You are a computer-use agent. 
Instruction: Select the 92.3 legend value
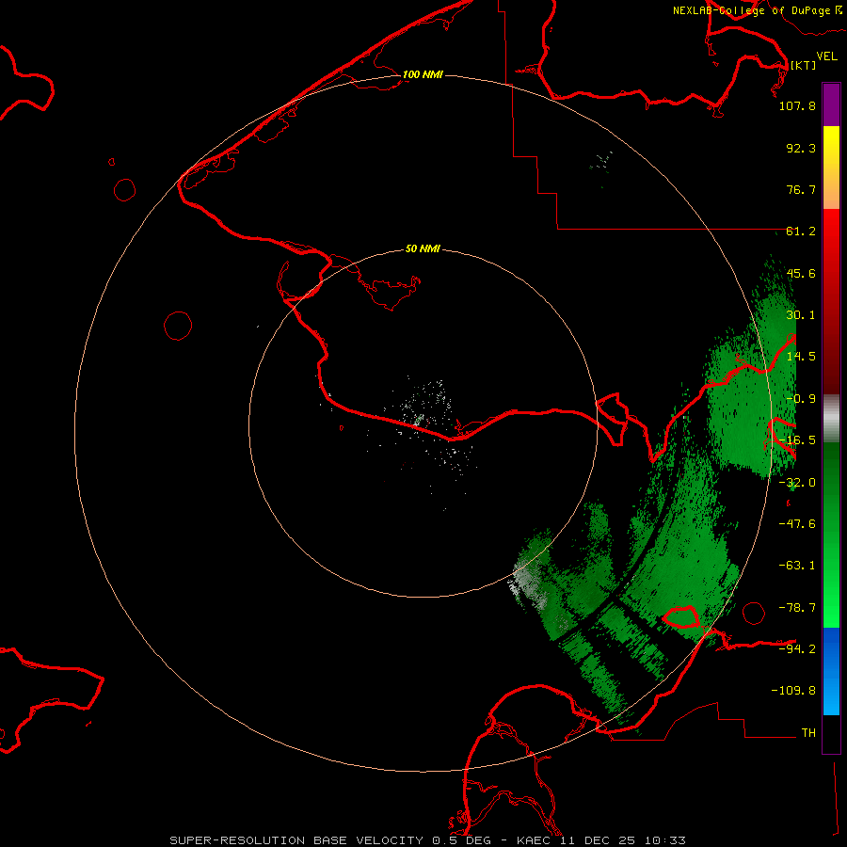tap(801, 148)
